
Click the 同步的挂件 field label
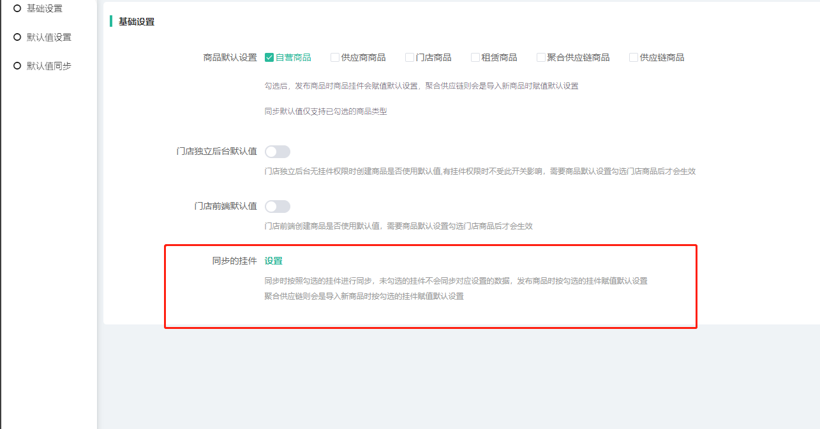pyautogui.click(x=234, y=261)
